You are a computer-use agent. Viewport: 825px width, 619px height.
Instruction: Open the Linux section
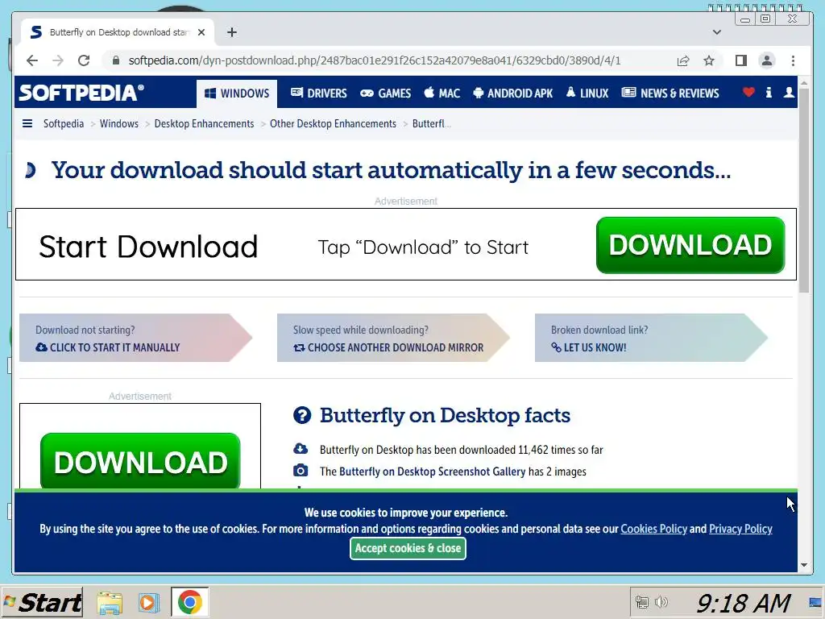point(587,93)
